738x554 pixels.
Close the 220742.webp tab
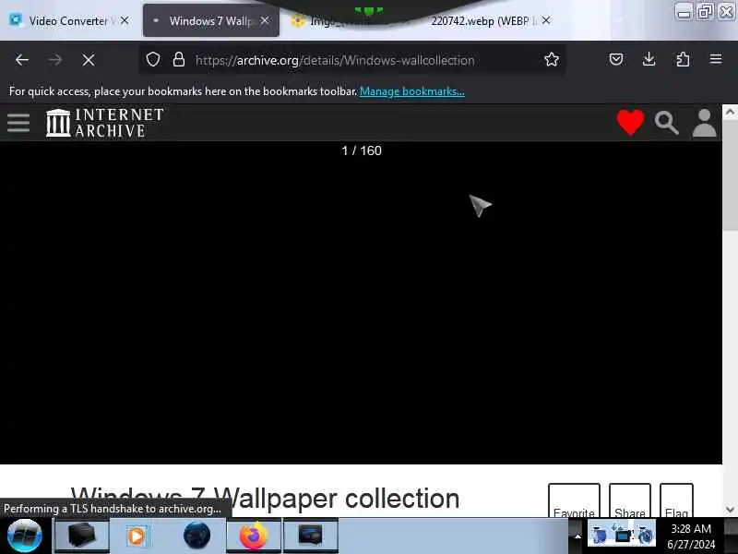546,20
